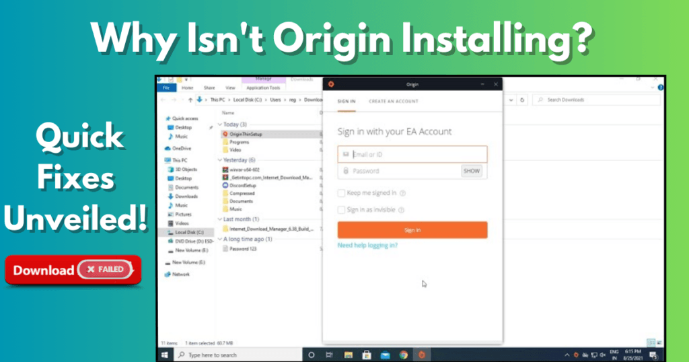The image size is (689, 362).
Task: Collapse the Last month (1) group
Action: (x=220, y=219)
